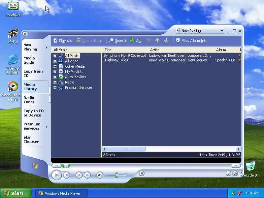Click the Queue-It-Up toolbar button

pyautogui.click(x=89, y=41)
